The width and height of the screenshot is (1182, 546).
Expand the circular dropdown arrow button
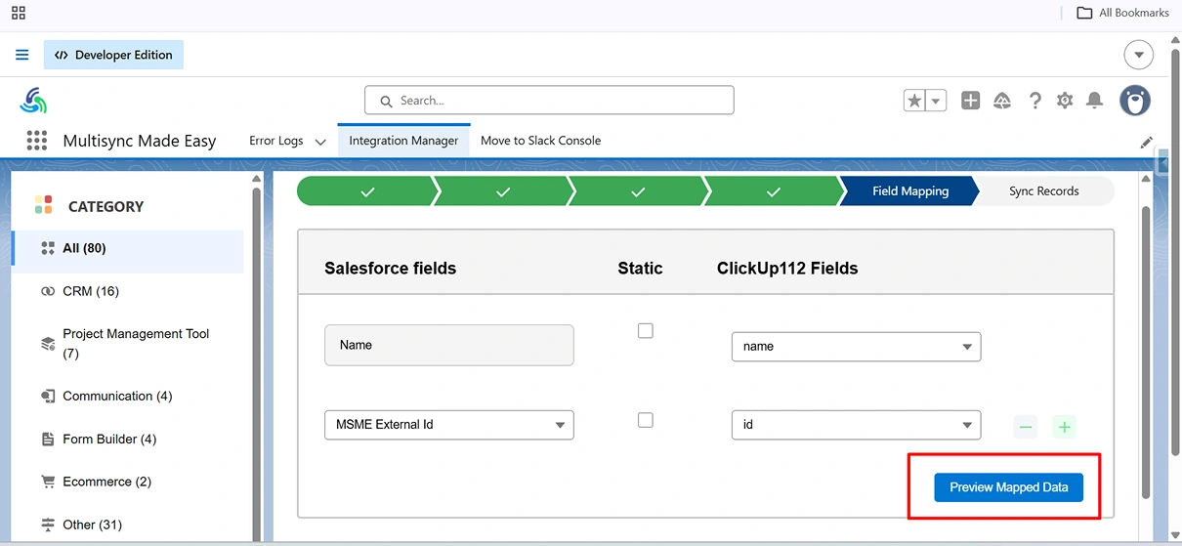click(1139, 55)
